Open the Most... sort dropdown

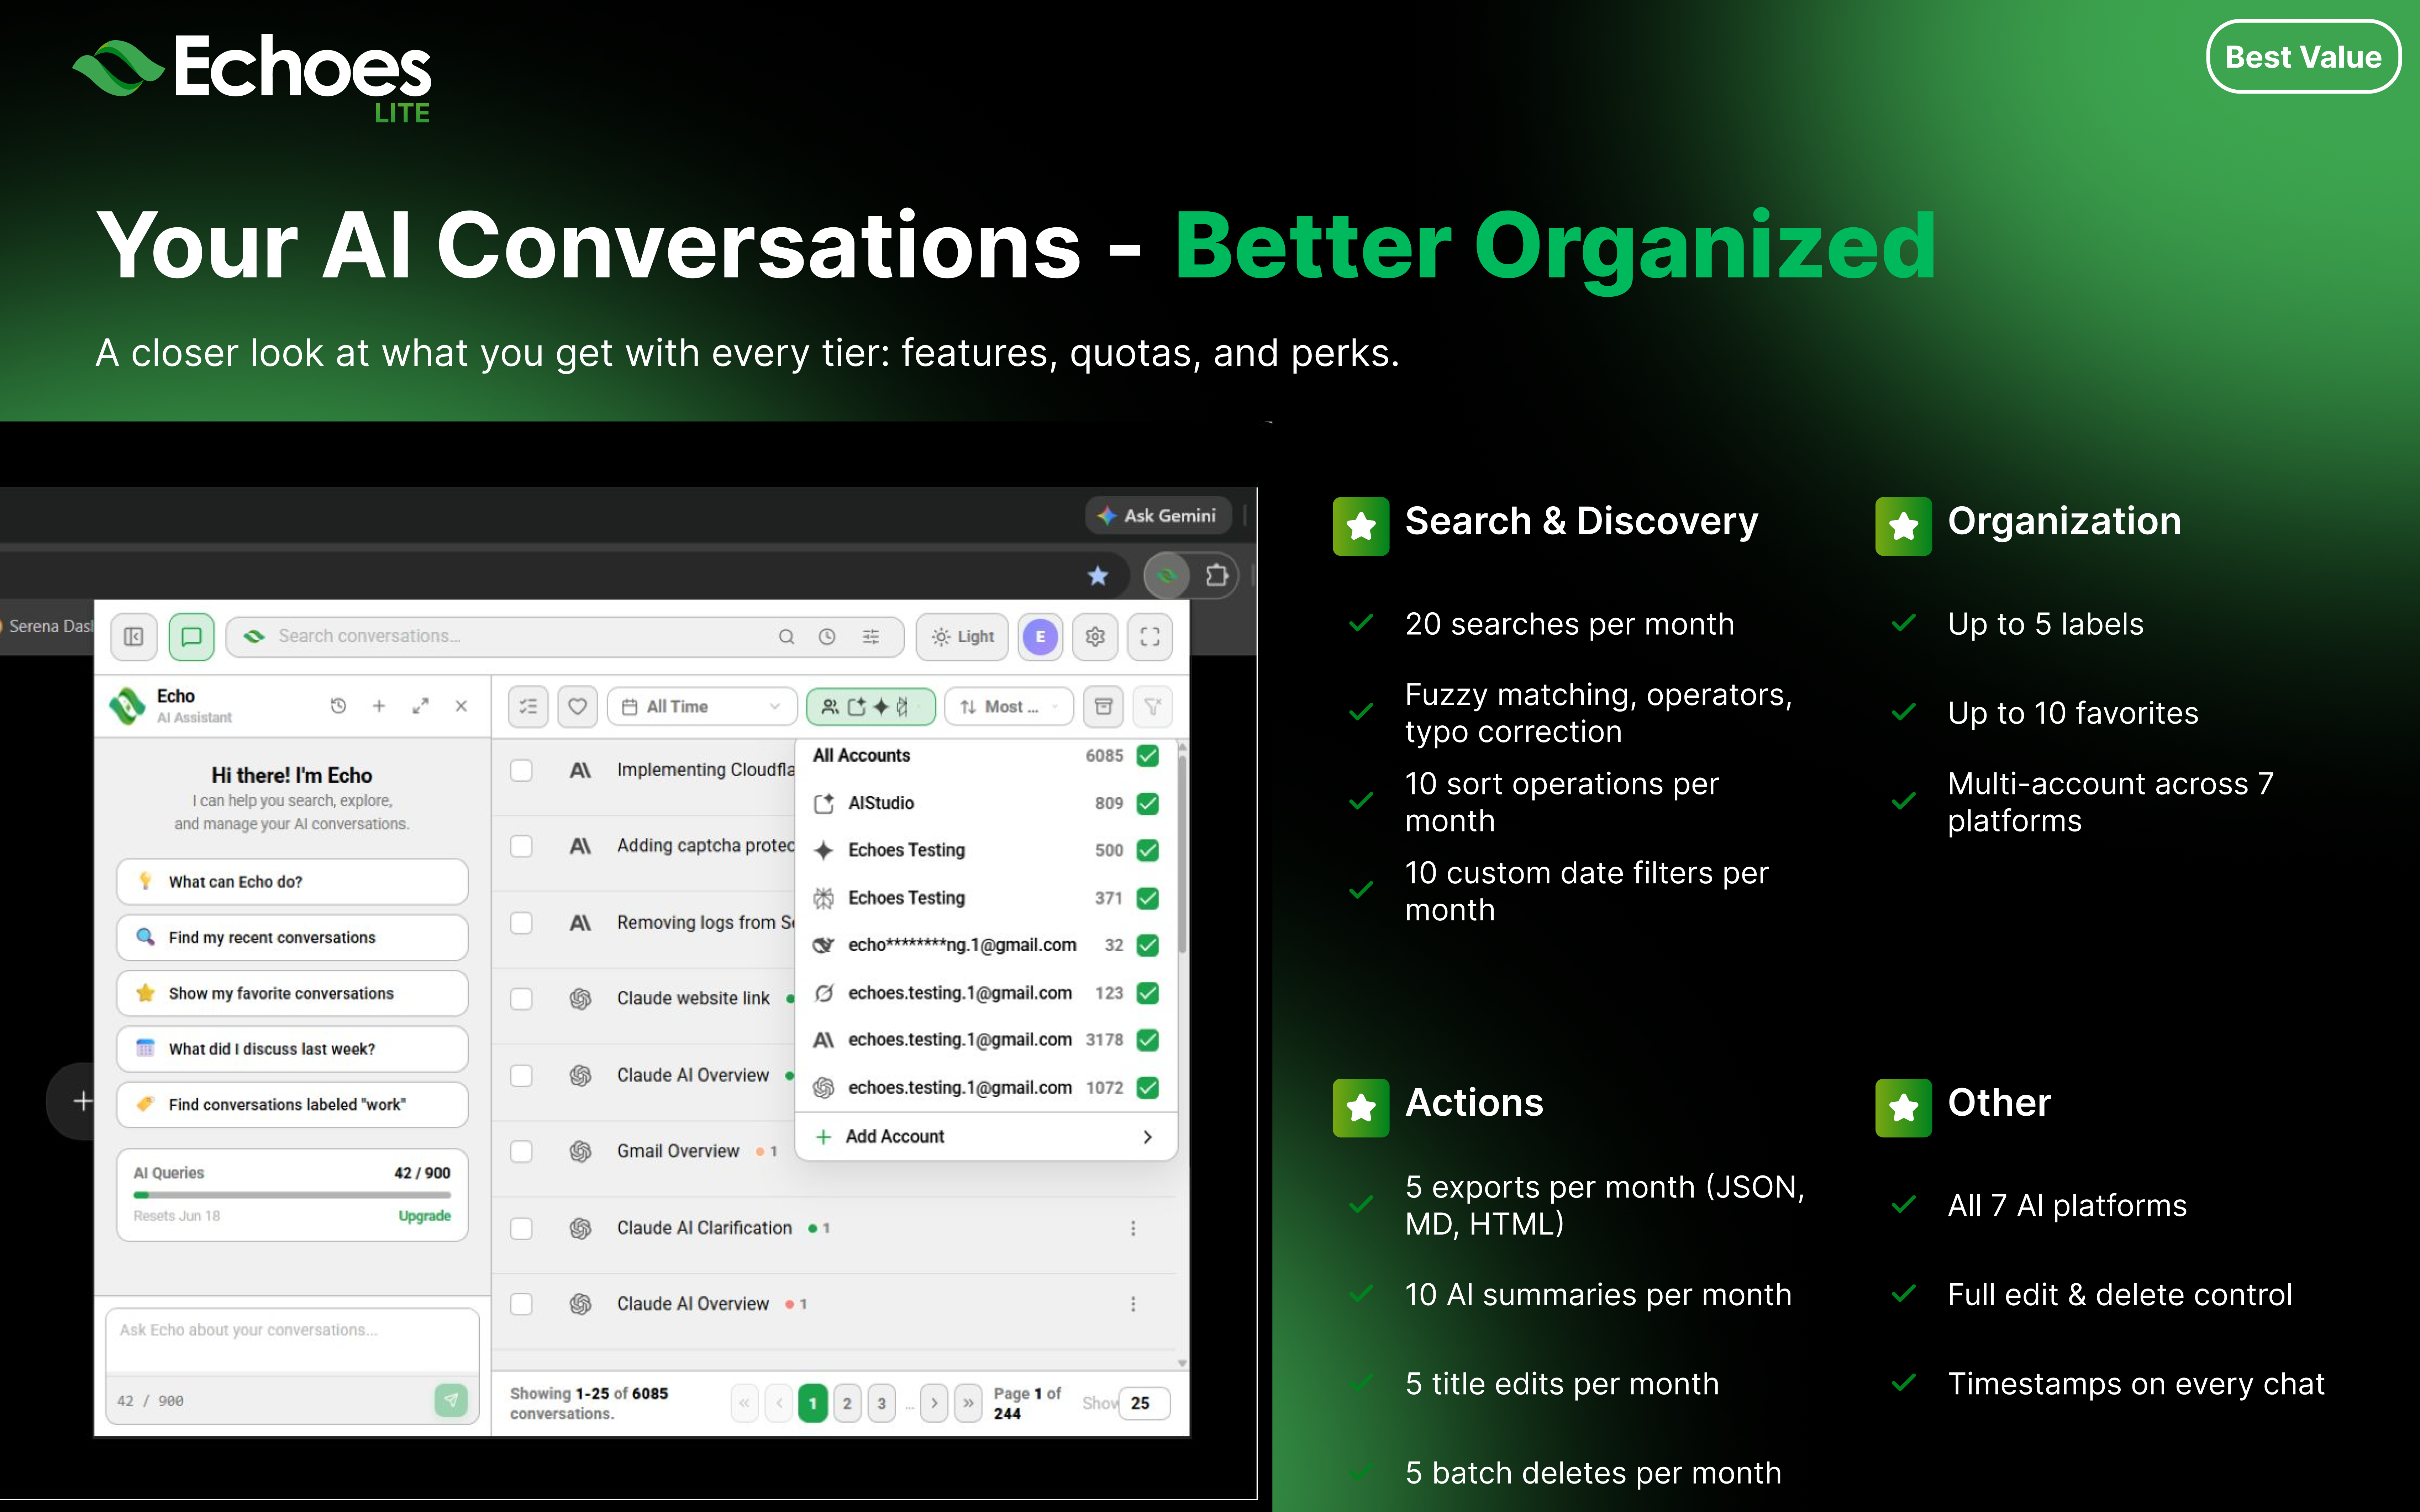[1009, 707]
